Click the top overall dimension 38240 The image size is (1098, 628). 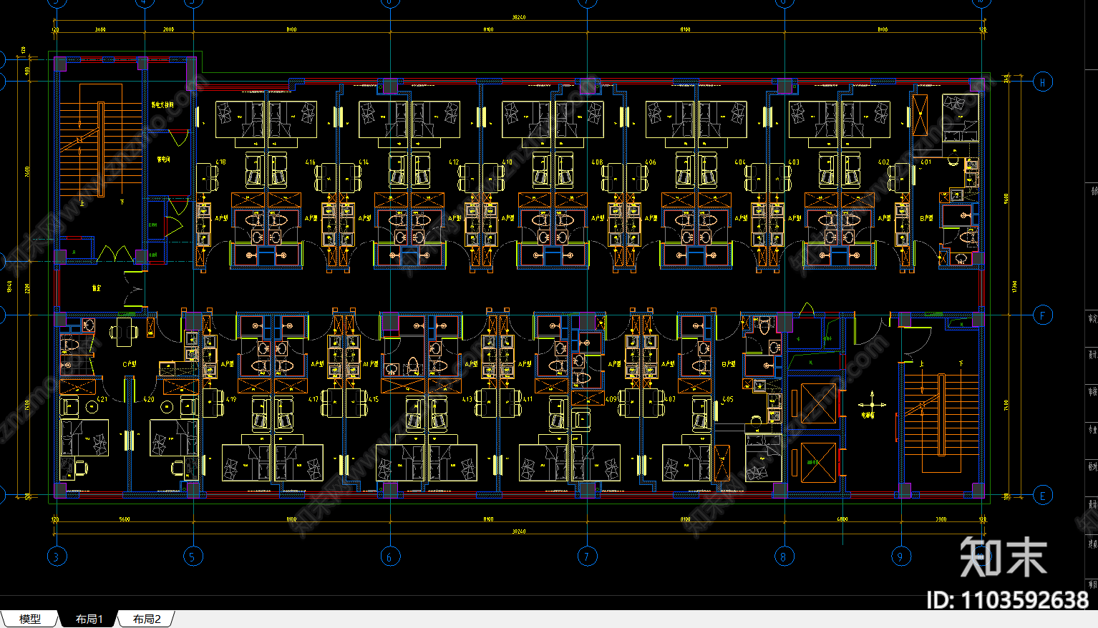click(x=519, y=17)
